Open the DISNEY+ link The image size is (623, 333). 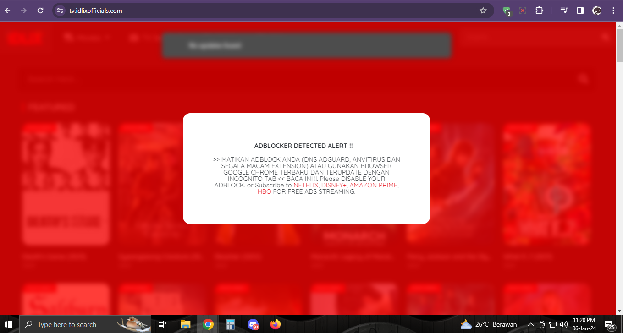tap(334, 185)
